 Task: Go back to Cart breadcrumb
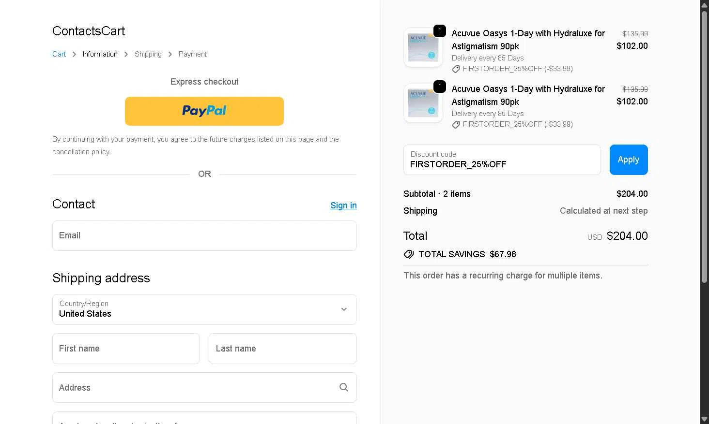(x=59, y=54)
